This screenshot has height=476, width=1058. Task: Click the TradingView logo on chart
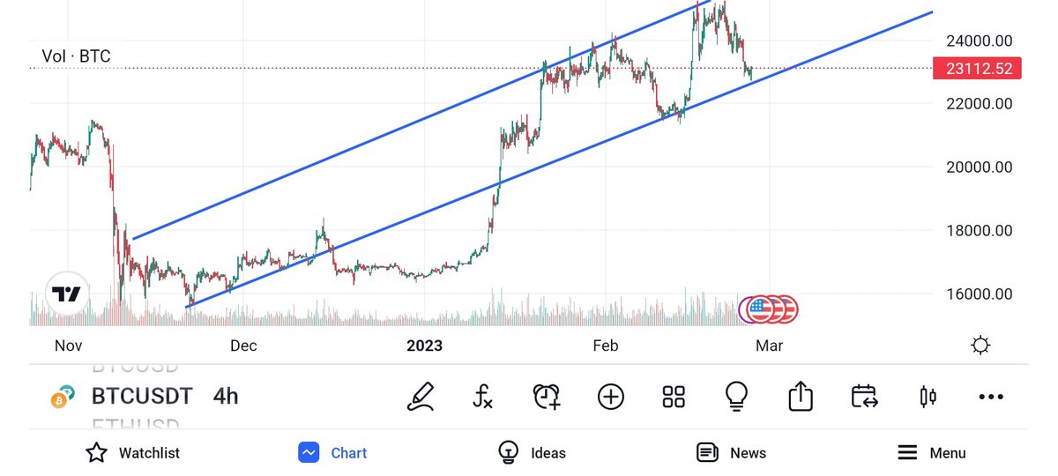tap(66, 295)
